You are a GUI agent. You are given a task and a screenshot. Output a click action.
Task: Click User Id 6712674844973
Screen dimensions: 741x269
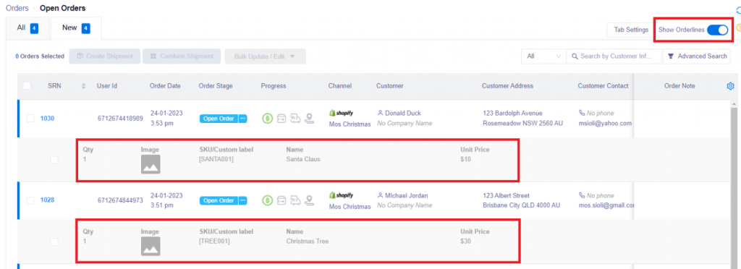pos(120,200)
